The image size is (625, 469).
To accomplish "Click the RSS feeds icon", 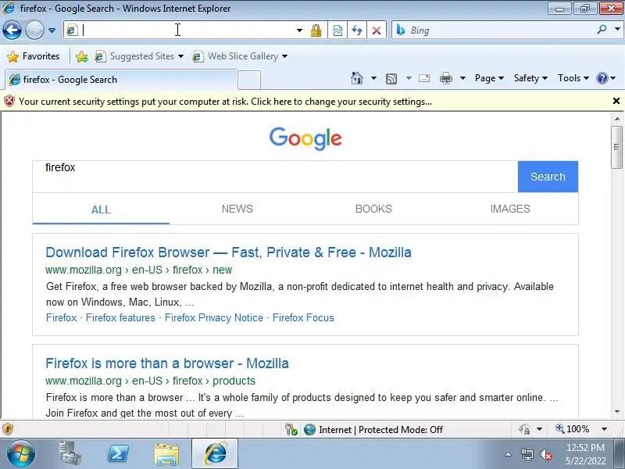I will click(391, 79).
